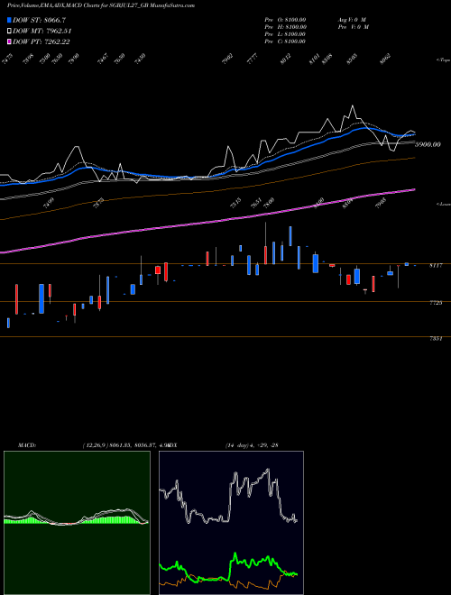Select the 'DOW MT: 7962.51' legend text

pos(41,32)
